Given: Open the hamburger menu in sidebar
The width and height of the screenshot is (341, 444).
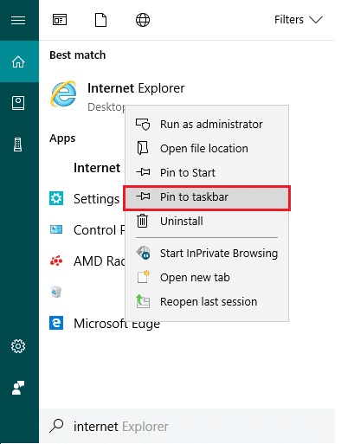Looking at the screenshot, I should [18, 20].
